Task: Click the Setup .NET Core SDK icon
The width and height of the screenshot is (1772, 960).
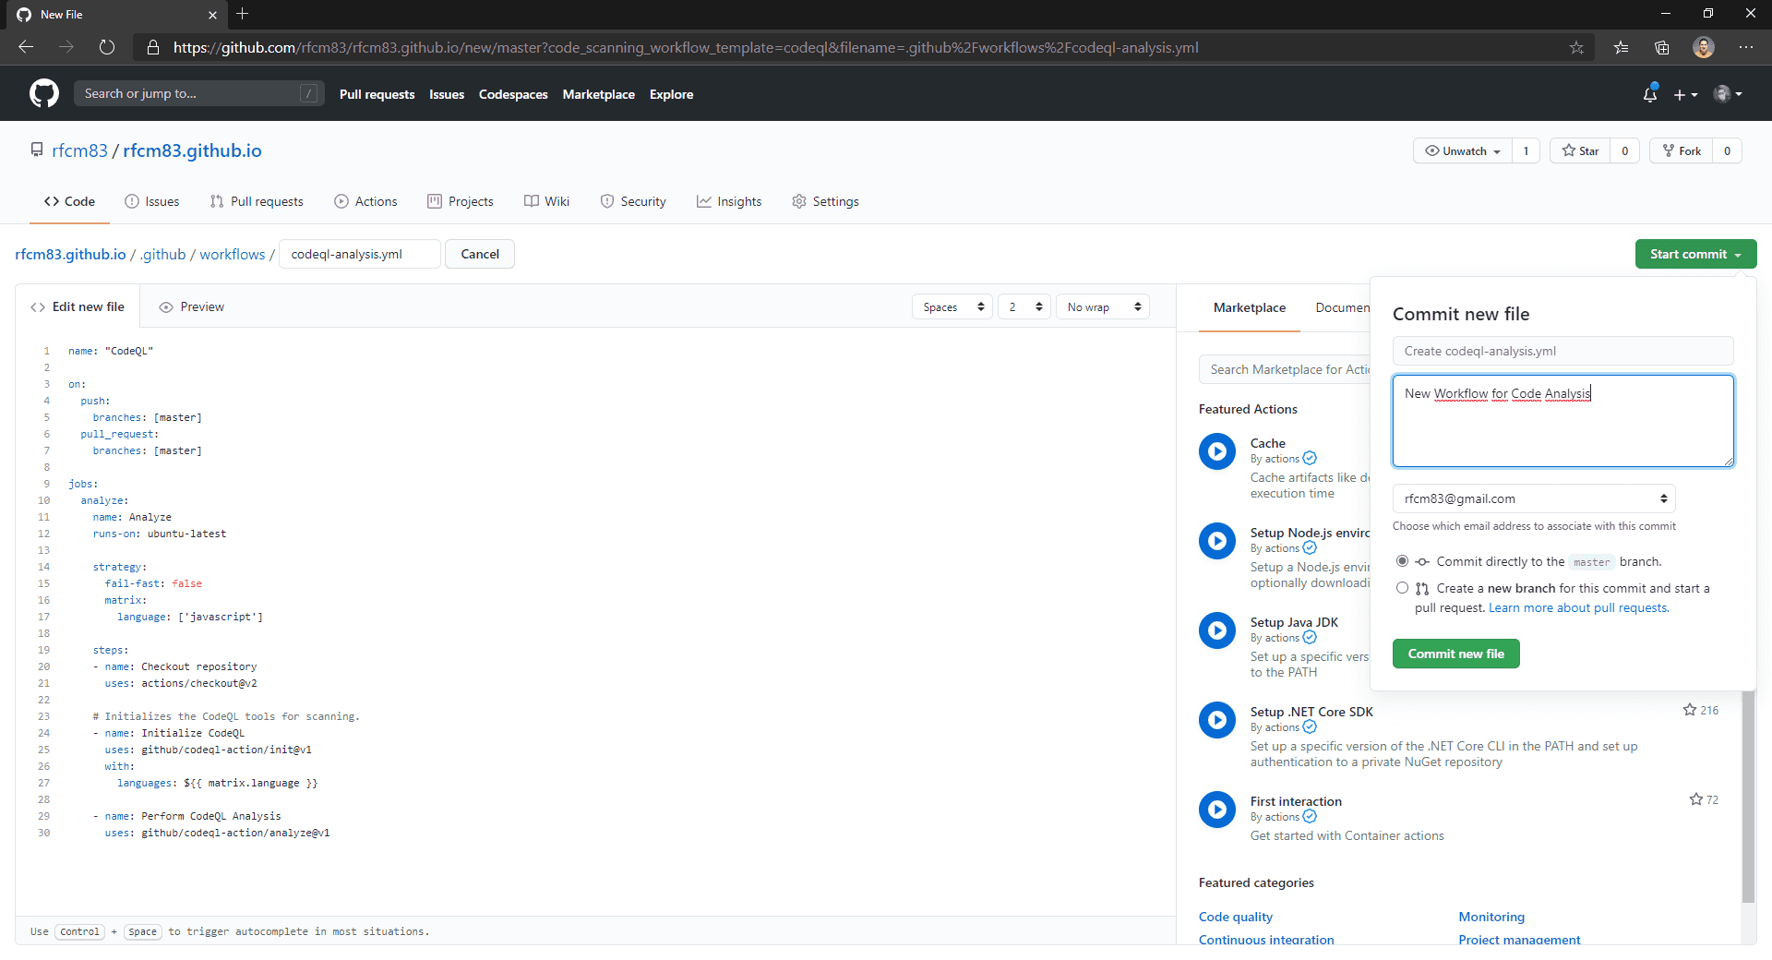Action: [1217, 720]
